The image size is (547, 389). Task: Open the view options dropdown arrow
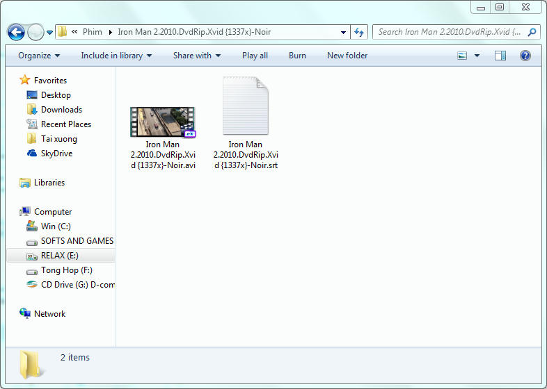477,56
